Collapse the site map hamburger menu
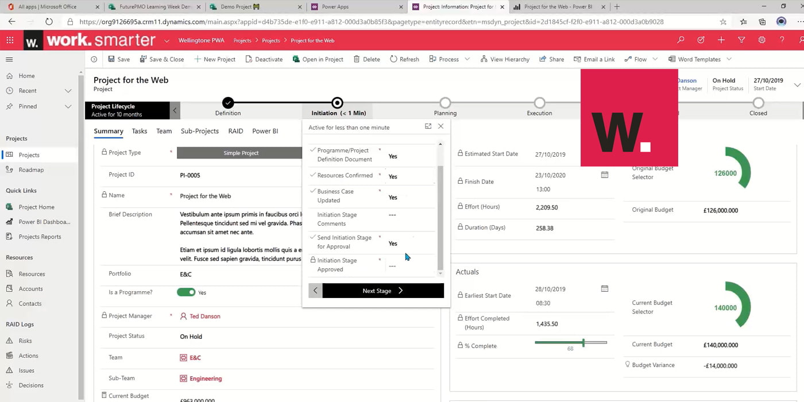Image resolution: width=804 pixels, height=402 pixels. [9, 59]
